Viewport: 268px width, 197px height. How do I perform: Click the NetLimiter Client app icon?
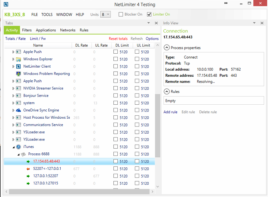pyautogui.click(x=19, y=66)
